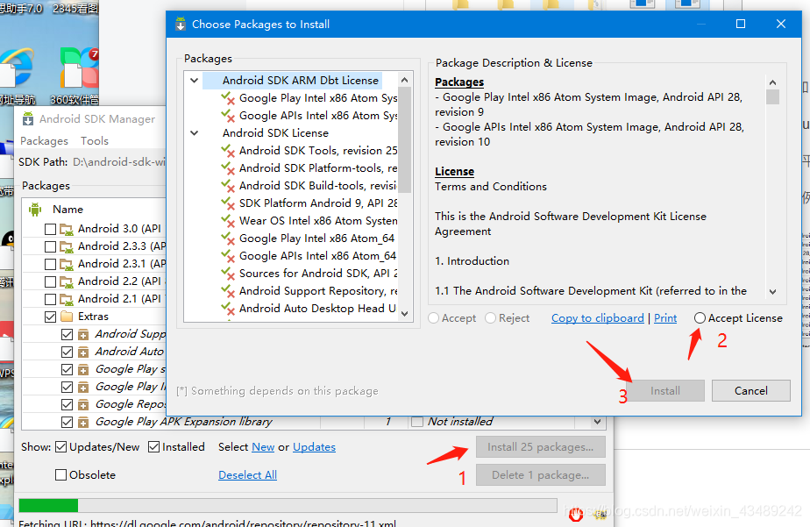This screenshot has height=527, width=810.
Task: Click status icon of Sources for Android SDK
Action: point(228,274)
